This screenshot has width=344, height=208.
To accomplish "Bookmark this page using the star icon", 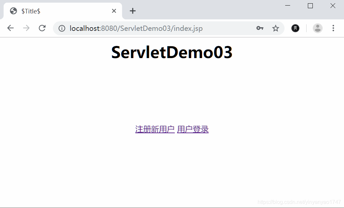I will pos(276,28).
